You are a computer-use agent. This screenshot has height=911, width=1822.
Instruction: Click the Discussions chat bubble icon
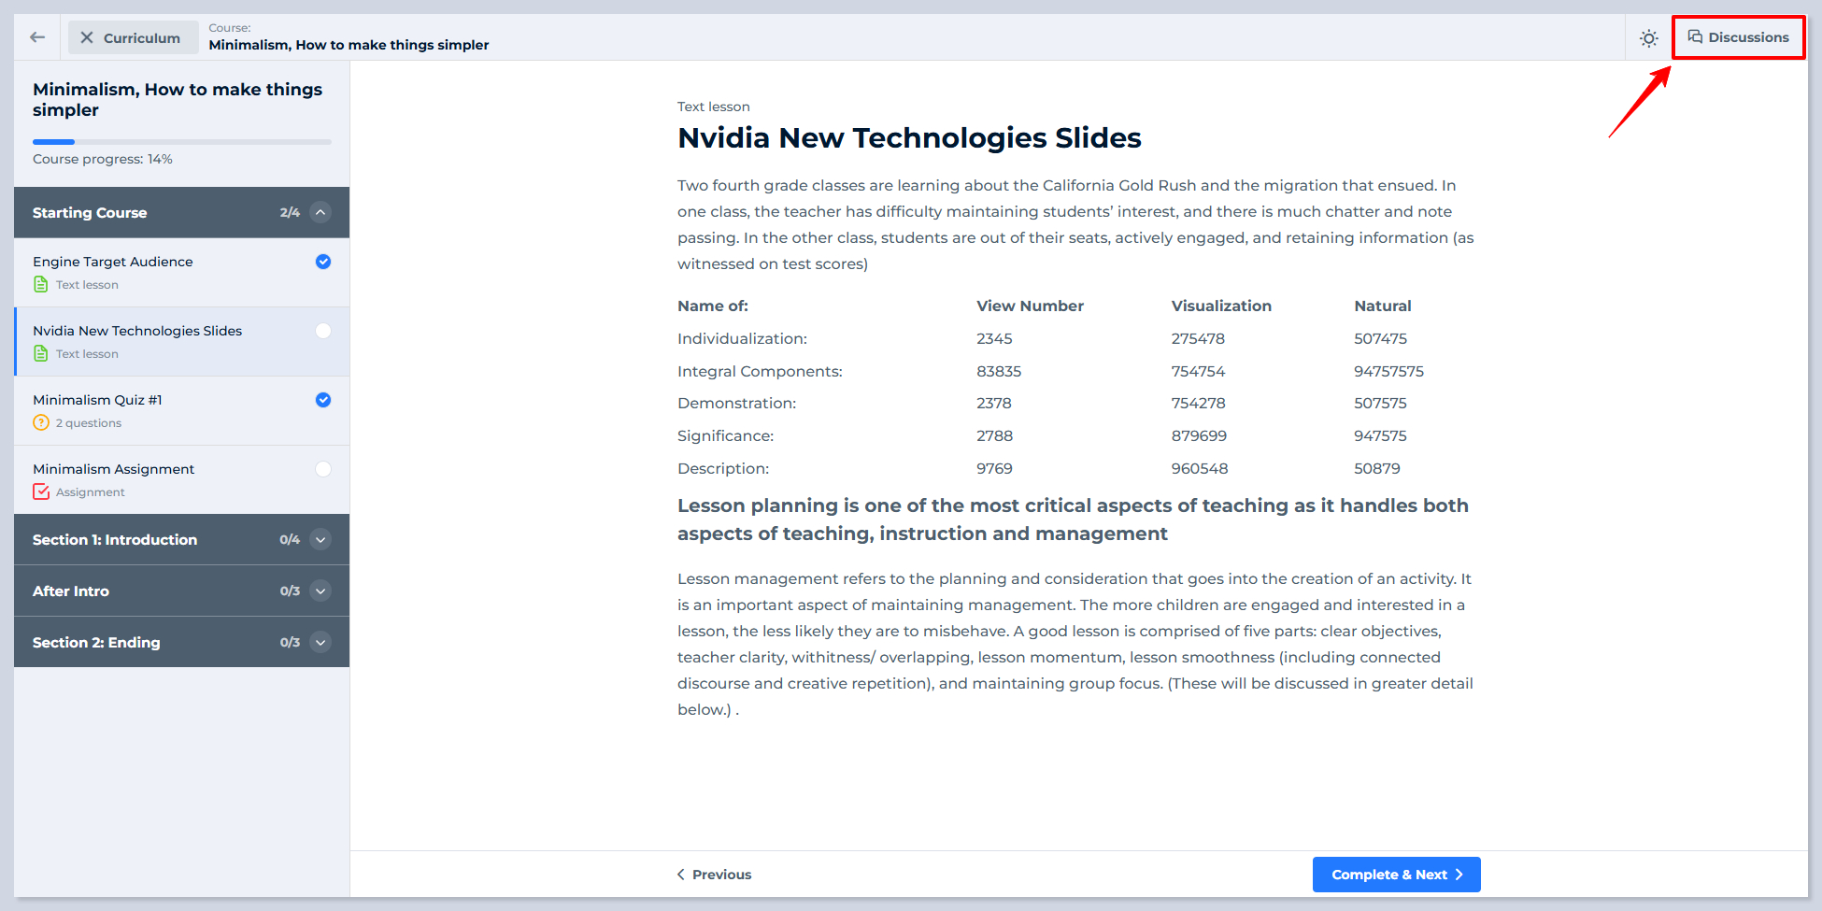(1694, 37)
